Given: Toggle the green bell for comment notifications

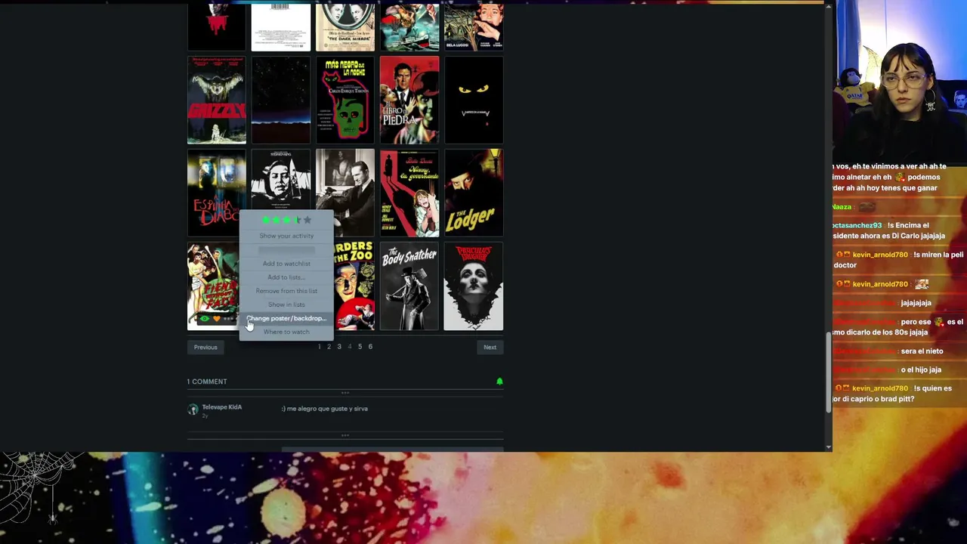Looking at the screenshot, I should (x=499, y=382).
